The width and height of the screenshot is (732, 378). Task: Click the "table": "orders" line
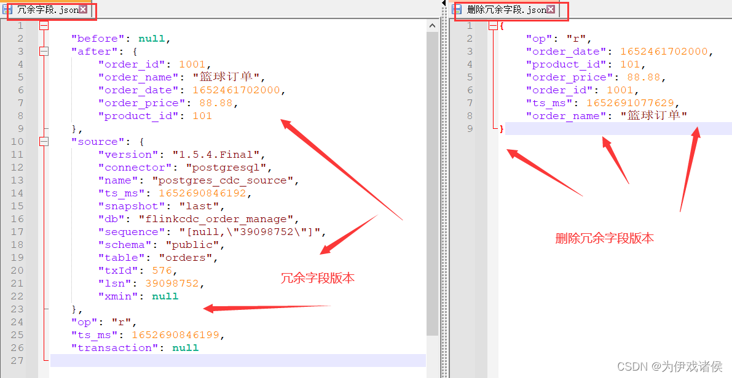coord(158,258)
